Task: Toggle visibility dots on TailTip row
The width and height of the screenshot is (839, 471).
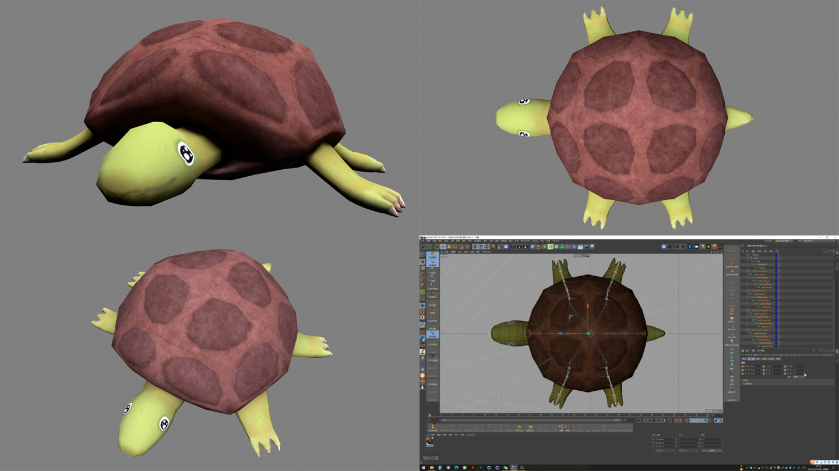Action: pos(778,267)
